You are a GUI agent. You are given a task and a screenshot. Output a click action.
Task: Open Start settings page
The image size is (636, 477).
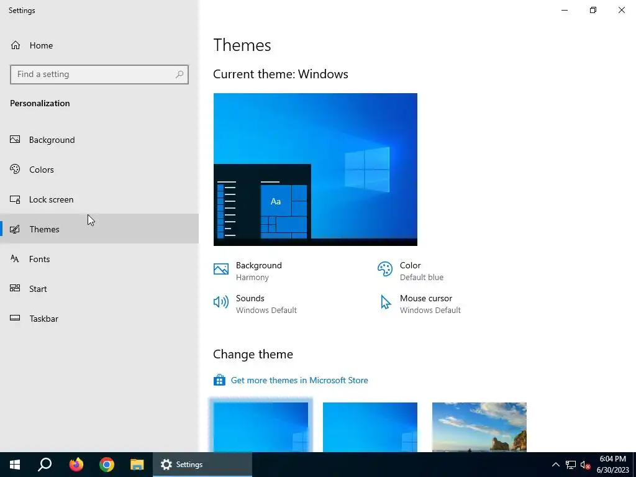(99, 288)
